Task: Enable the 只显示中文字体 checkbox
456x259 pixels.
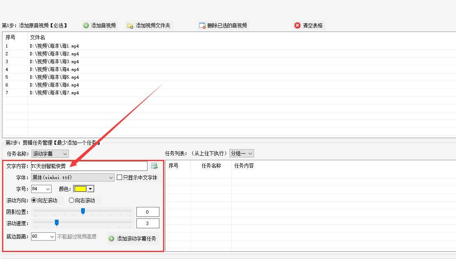Action: click(119, 177)
